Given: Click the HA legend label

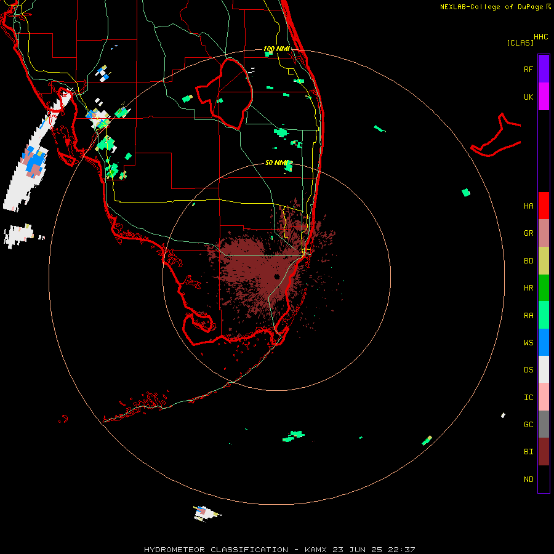Looking at the screenshot, I should pyautogui.click(x=528, y=206).
